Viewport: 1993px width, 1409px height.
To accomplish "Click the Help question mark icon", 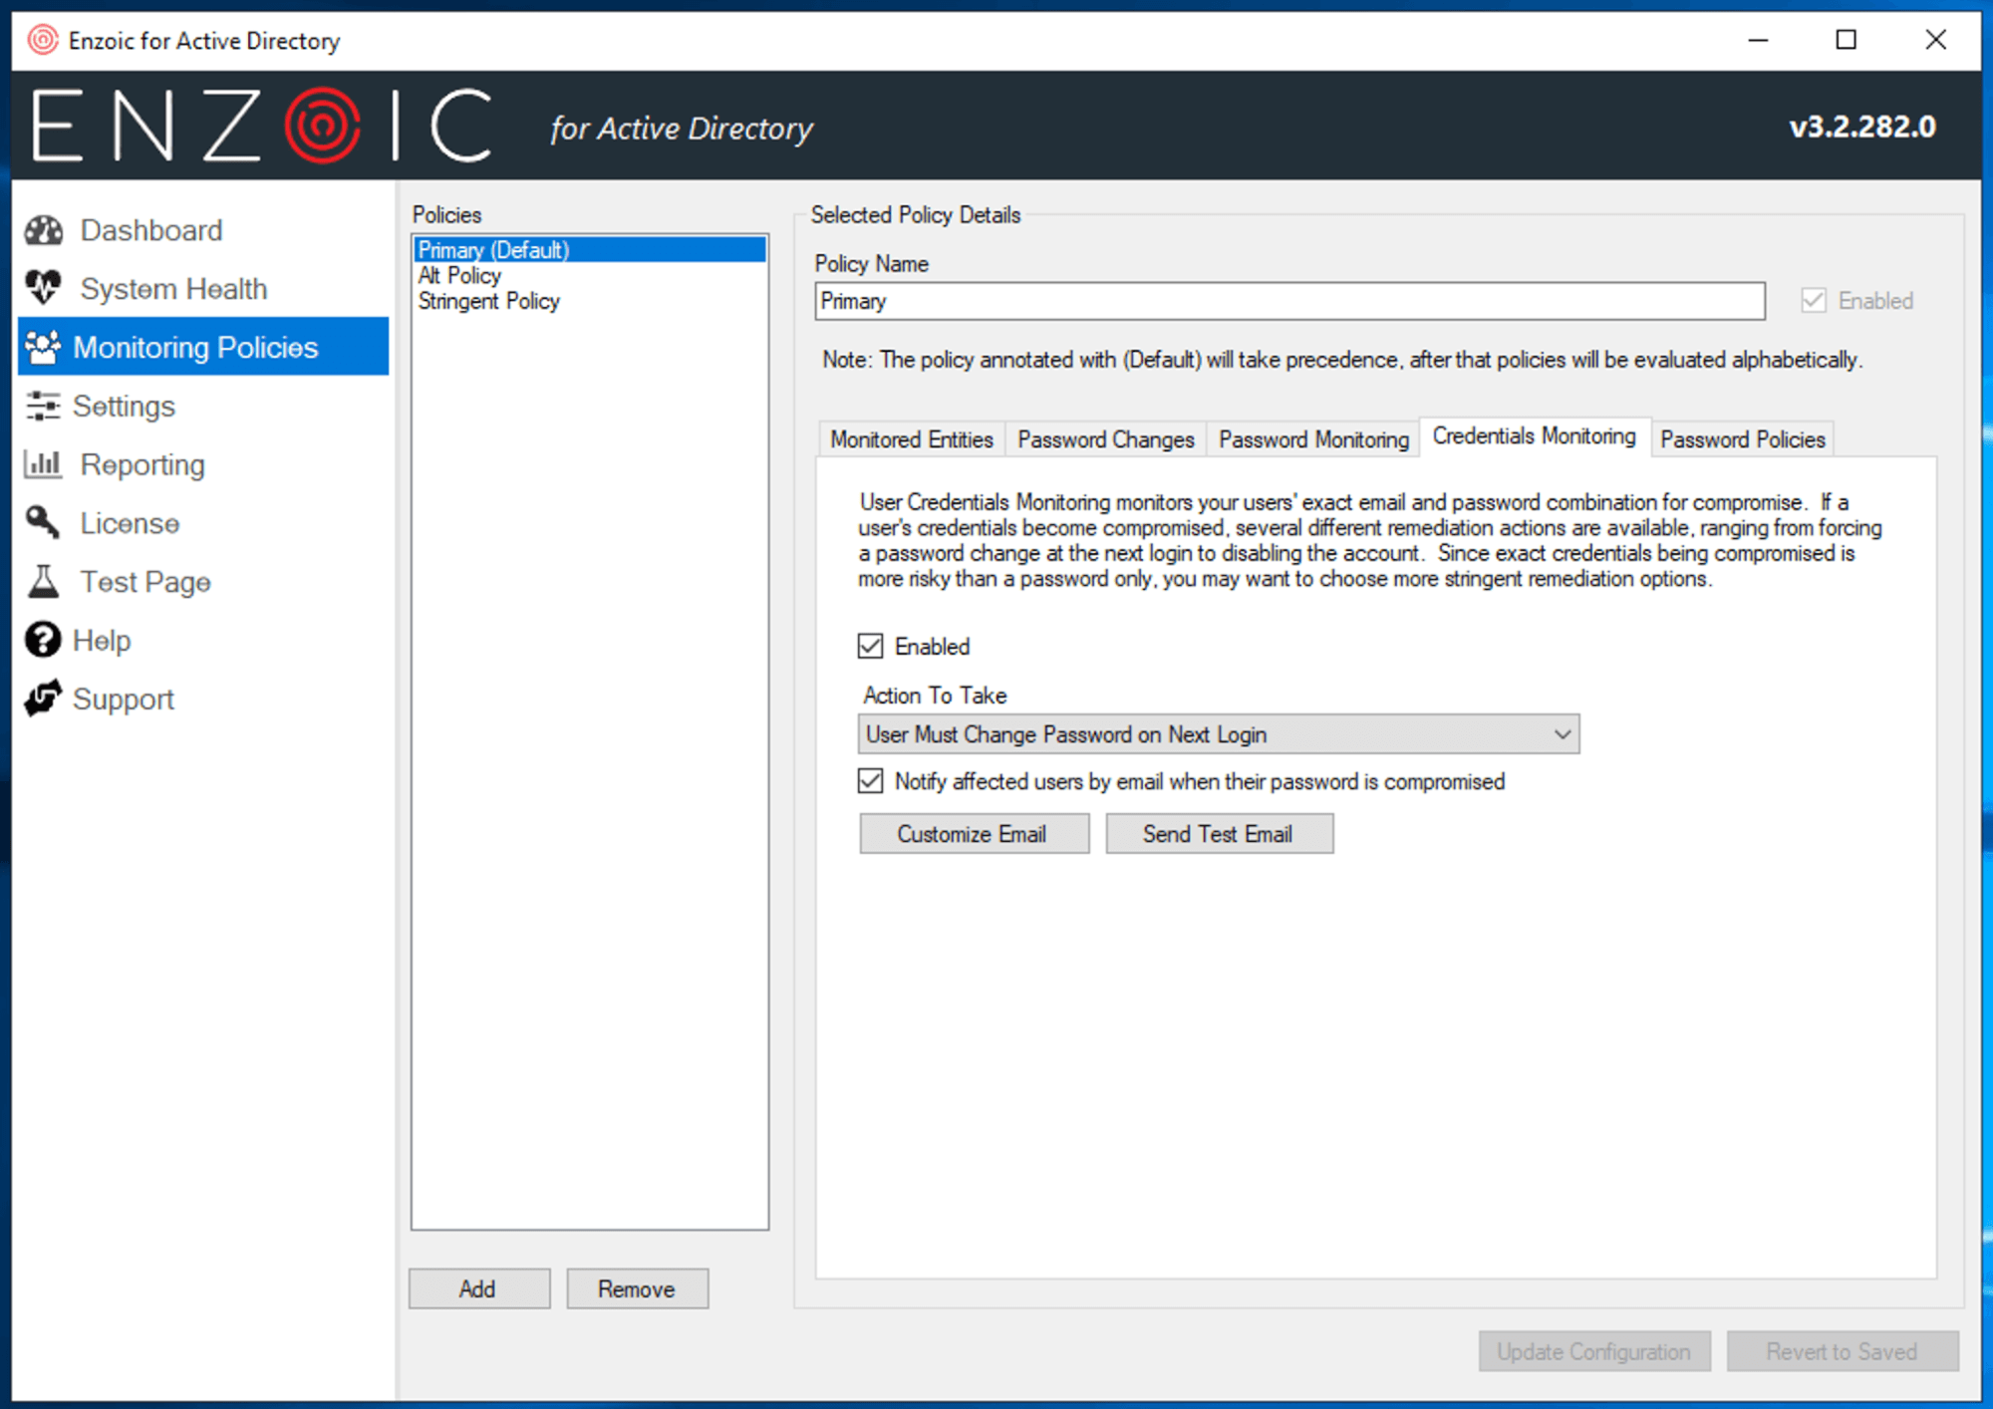I will coord(43,640).
